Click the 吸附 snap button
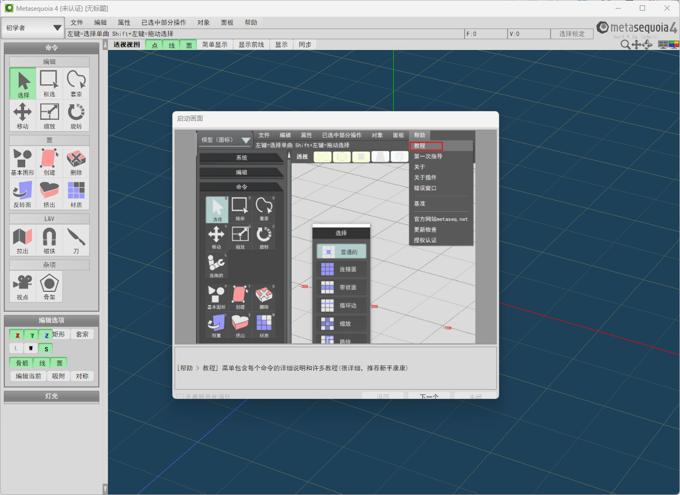This screenshot has height=495, width=680. 59,376
